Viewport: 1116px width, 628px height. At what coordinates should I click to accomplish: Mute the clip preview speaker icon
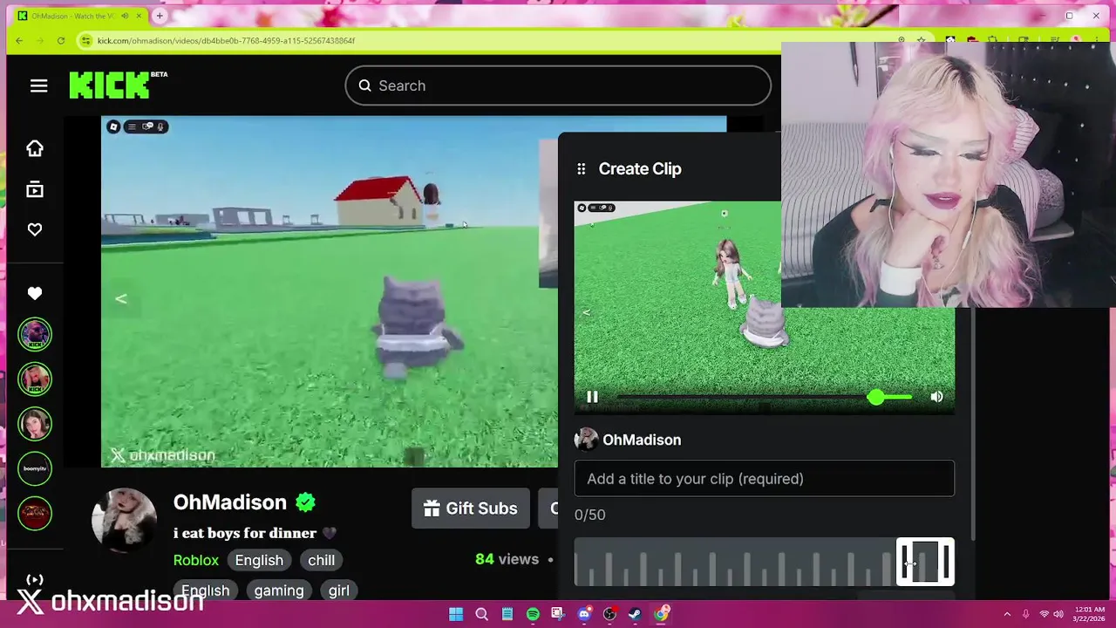tap(936, 397)
